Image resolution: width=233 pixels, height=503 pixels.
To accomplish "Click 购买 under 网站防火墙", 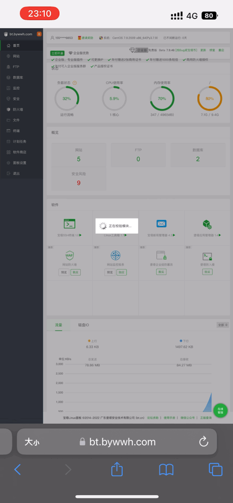I will [76, 272].
